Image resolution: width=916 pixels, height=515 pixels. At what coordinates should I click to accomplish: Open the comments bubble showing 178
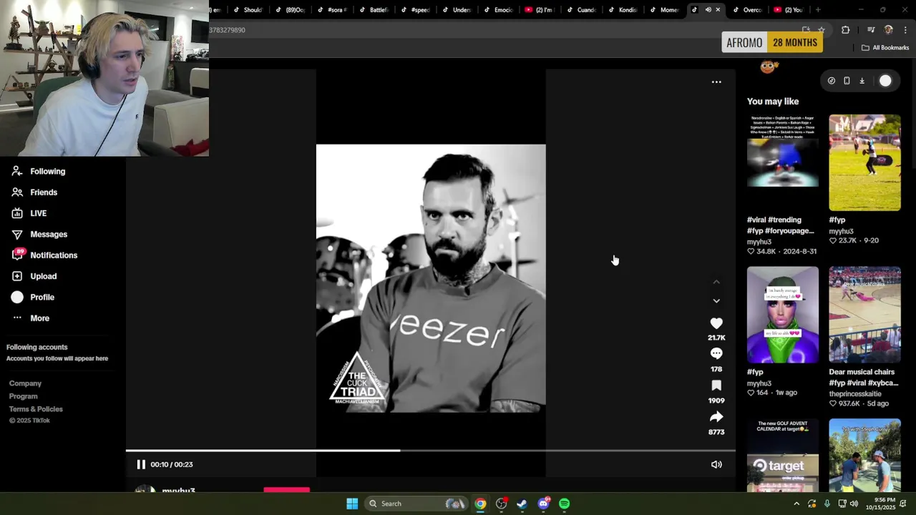click(x=716, y=354)
